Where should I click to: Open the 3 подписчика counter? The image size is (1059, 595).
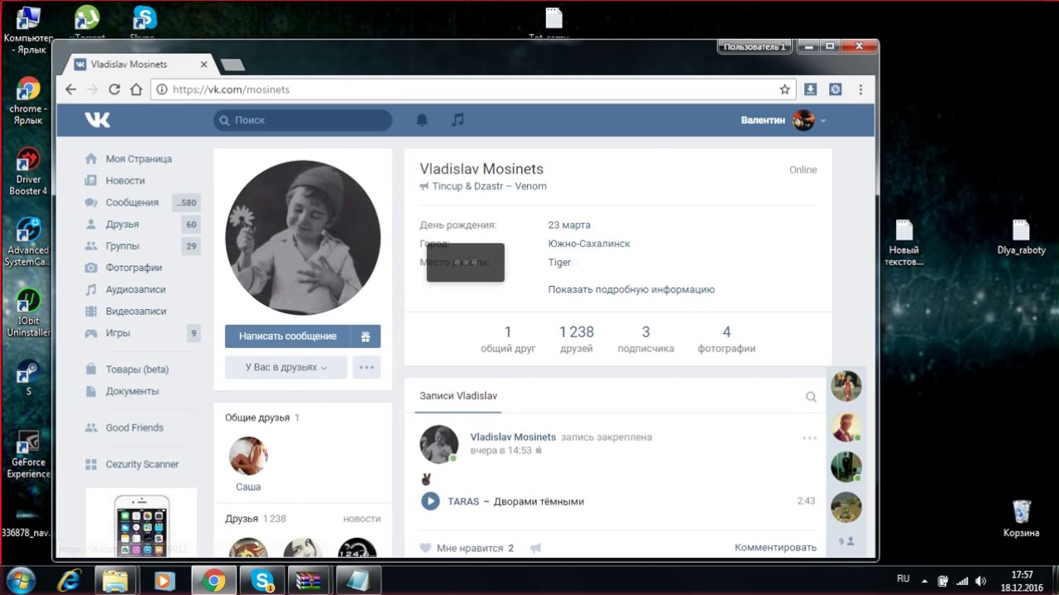646,339
